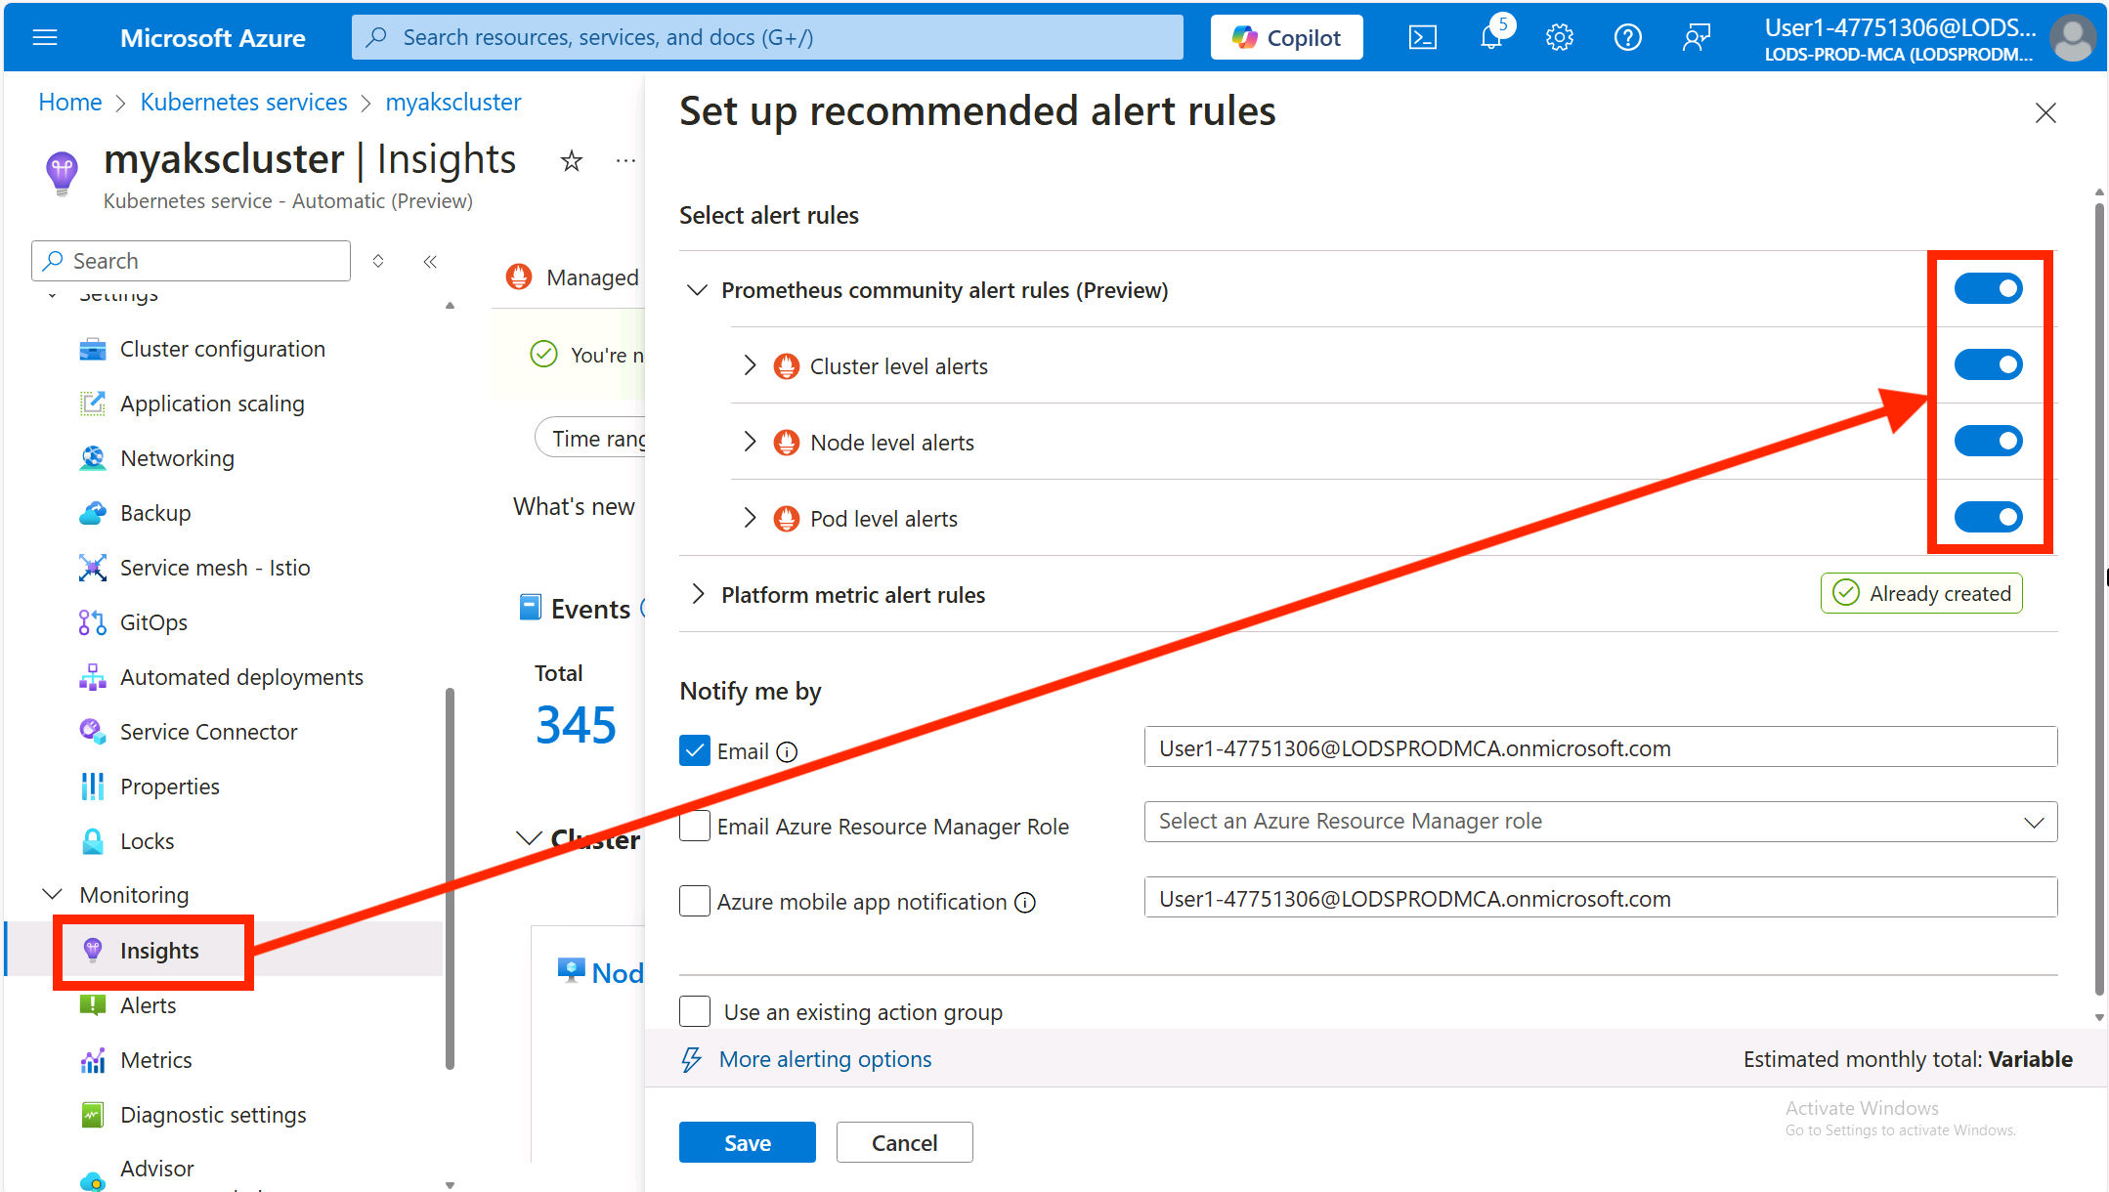This screenshot has height=1192, width=2109.
Task: Save the recommended alert rules
Action: point(748,1142)
